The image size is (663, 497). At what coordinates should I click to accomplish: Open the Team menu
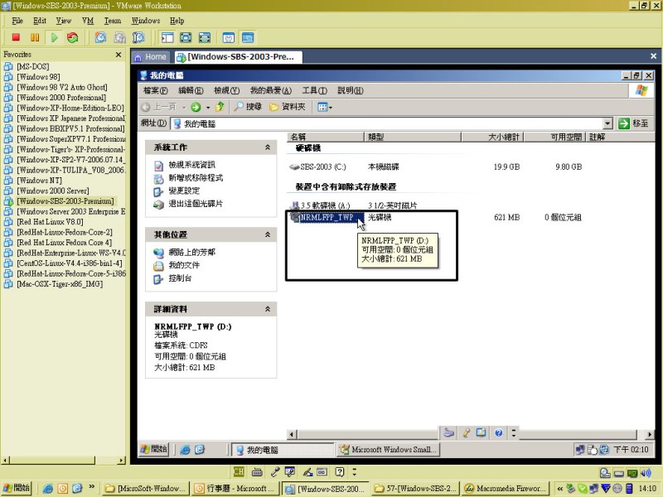pyautogui.click(x=113, y=20)
